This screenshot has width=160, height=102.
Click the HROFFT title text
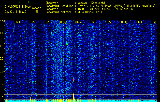pos(26,2)
